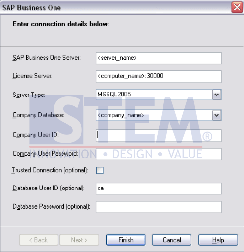This screenshot has width=244, height=252.
Task: Click the Finish button
Action: [x=126, y=240]
